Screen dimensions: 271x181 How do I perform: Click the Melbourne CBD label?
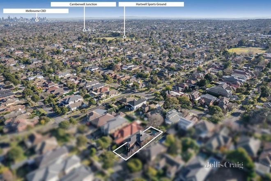point(36,11)
